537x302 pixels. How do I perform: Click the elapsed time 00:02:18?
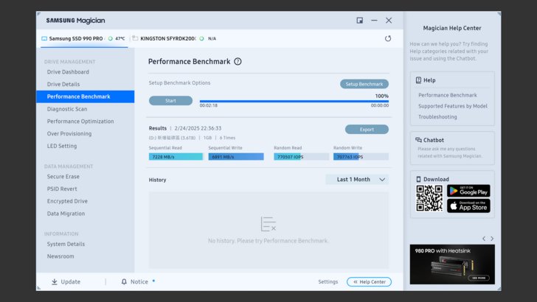(209, 105)
